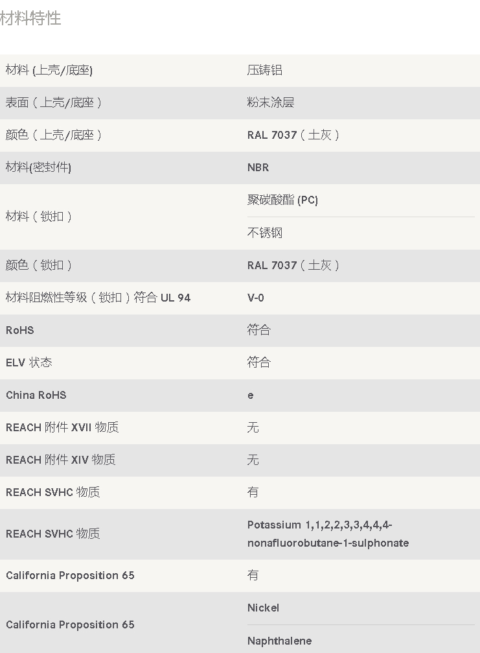This screenshot has height=653, width=480.
Task: Select the REACH 附件 XIV 物质 row label
Action: tap(60, 460)
